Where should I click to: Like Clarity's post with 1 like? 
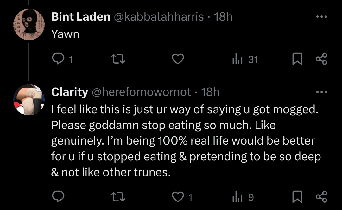178,197
